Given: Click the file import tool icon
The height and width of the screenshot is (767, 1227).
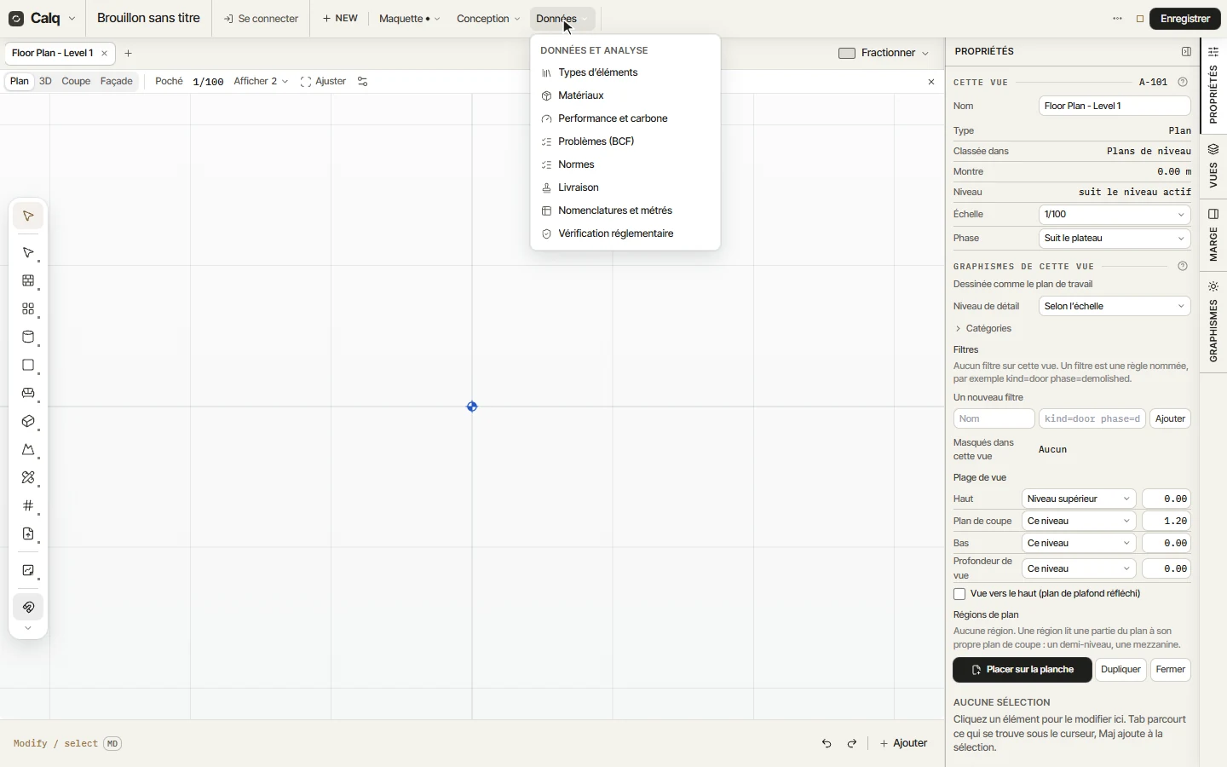Looking at the screenshot, I should point(28,534).
